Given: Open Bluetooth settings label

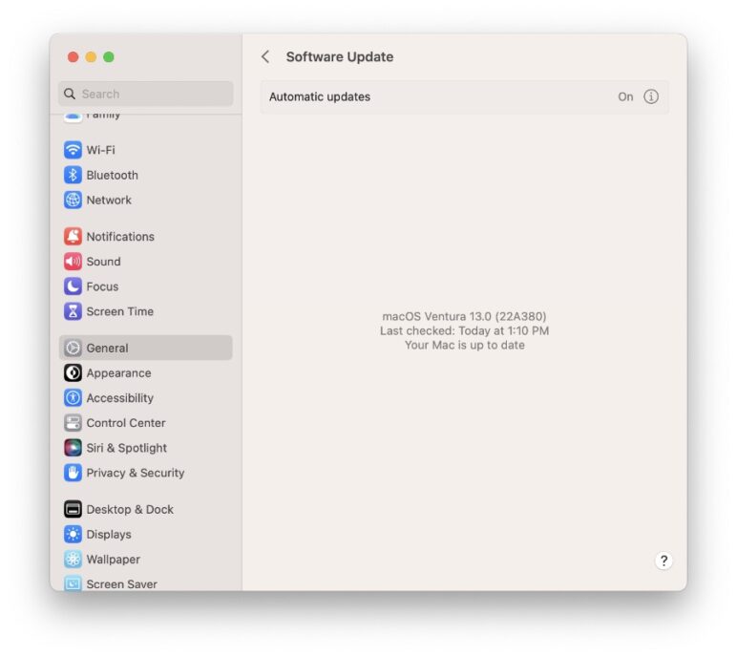Looking at the screenshot, I should click(113, 175).
